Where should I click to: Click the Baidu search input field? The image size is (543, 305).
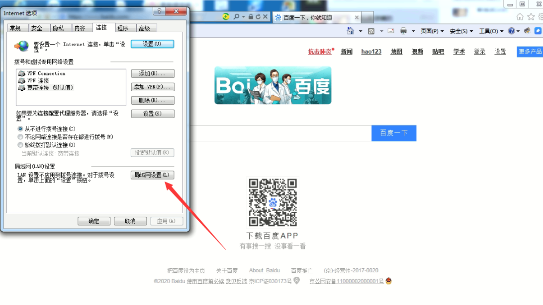tap(281, 133)
